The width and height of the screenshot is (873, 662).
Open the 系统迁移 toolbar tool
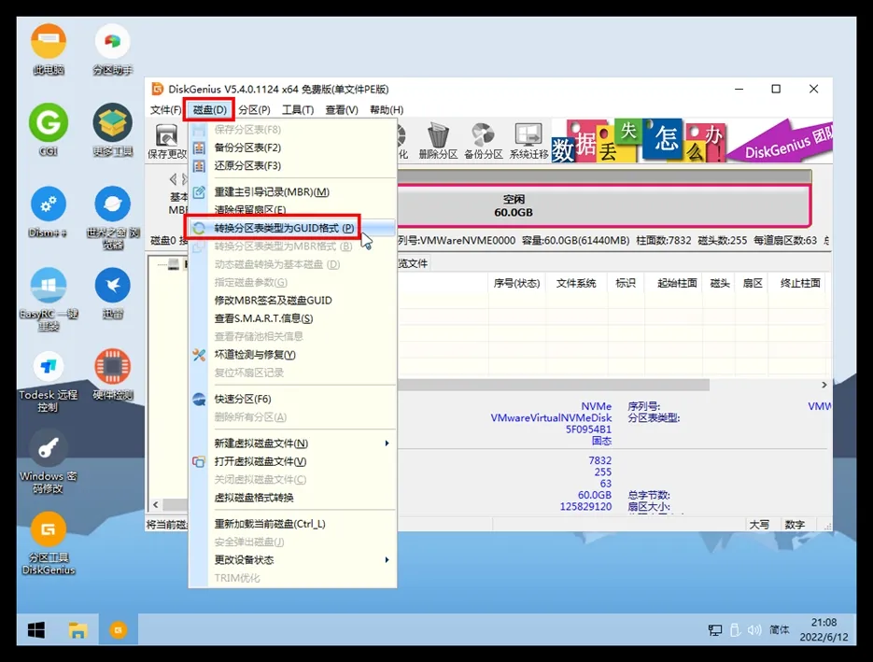click(x=528, y=139)
